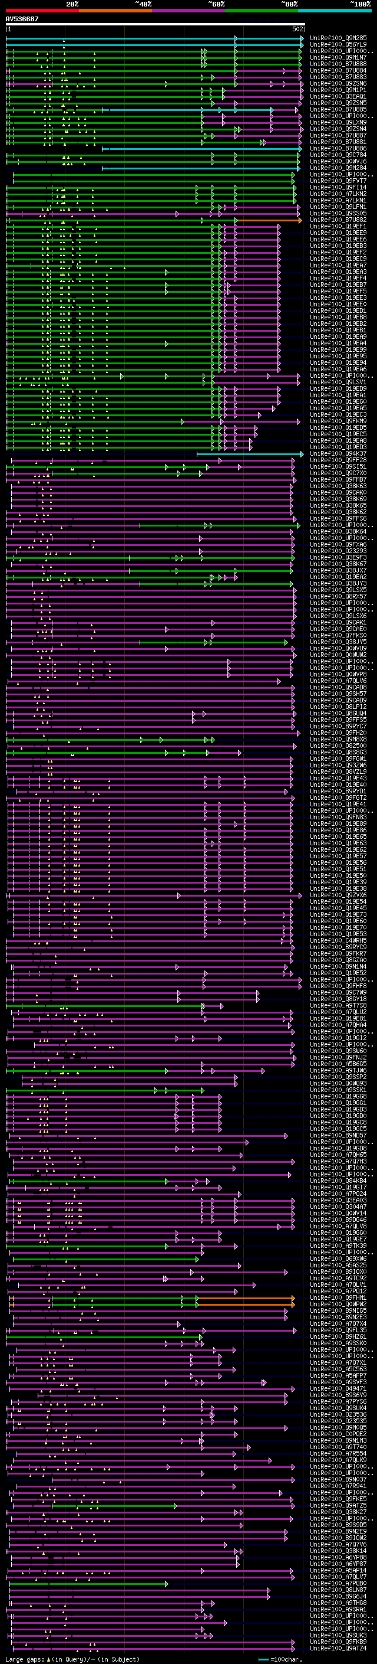Select the UniRef100_Q93ZW6 label
Screen dimensions: 377x1664
pos(338,766)
